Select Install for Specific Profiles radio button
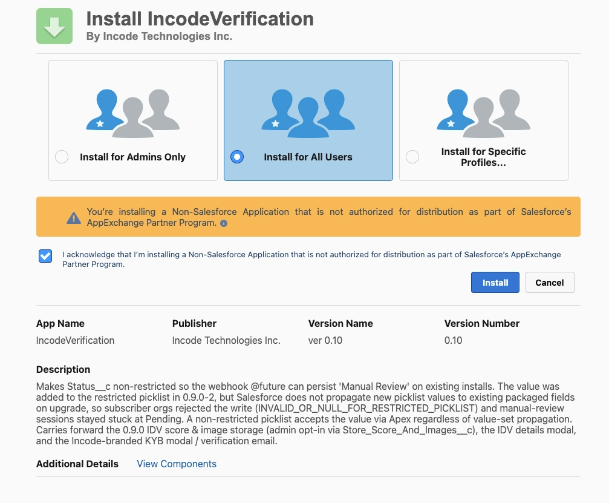The height and width of the screenshot is (503, 609). tap(412, 157)
